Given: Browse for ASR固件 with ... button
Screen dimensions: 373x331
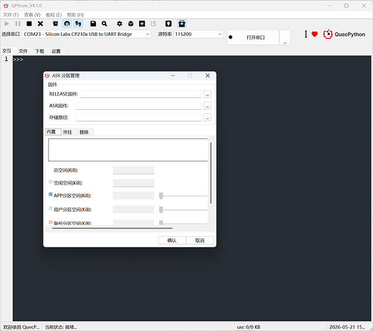Looking at the screenshot, I should click(207, 106).
